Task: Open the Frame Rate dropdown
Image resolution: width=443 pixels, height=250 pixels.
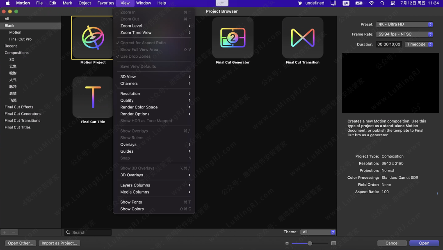Action: pyautogui.click(x=404, y=34)
